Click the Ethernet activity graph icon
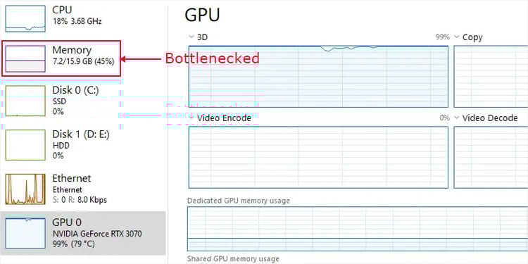This screenshot has height=264, width=528. (x=25, y=189)
